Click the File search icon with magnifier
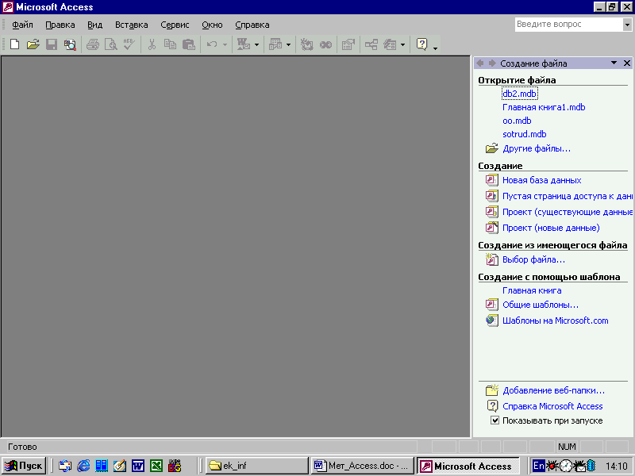635x476 pixels. click(x=70, y=44)
